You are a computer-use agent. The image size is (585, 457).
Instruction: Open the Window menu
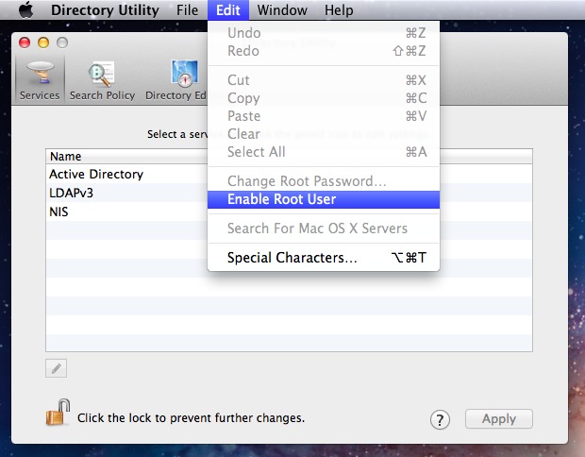pyautogui.click(x=281, y=10)
